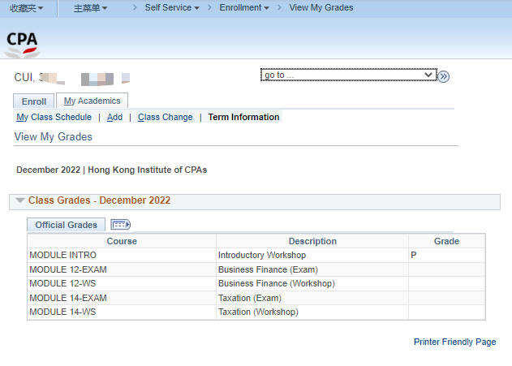This screenshot has height=366, width=512.
Task: Click the MODULE 12-EXAM course cell
Action: tap(122, 269)
